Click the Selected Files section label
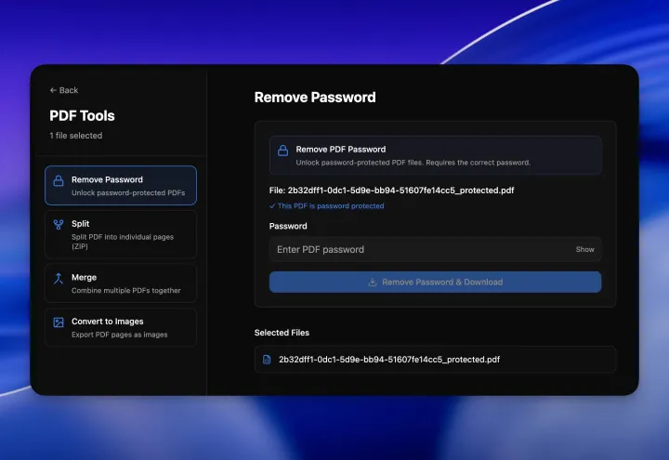The width and height of the screenshot is (669, 460). [x=282, y=333]
